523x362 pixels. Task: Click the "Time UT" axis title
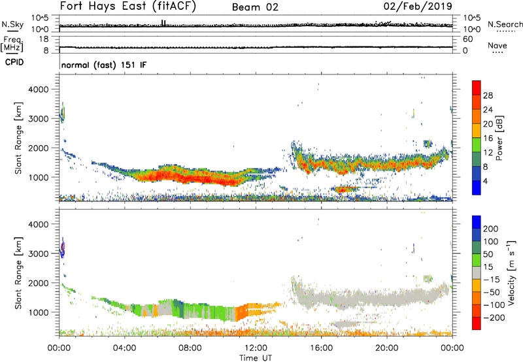(x=256, y=358)
